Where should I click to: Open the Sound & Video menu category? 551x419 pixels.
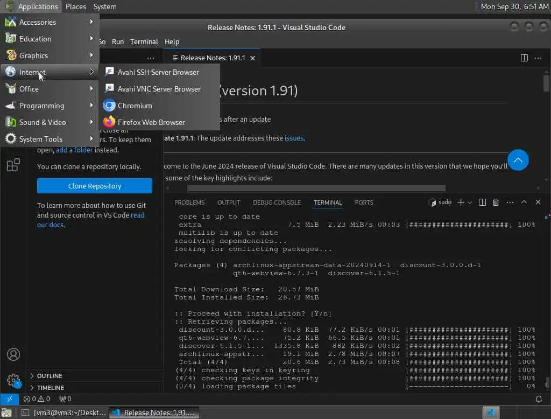(x=50, y=122)
